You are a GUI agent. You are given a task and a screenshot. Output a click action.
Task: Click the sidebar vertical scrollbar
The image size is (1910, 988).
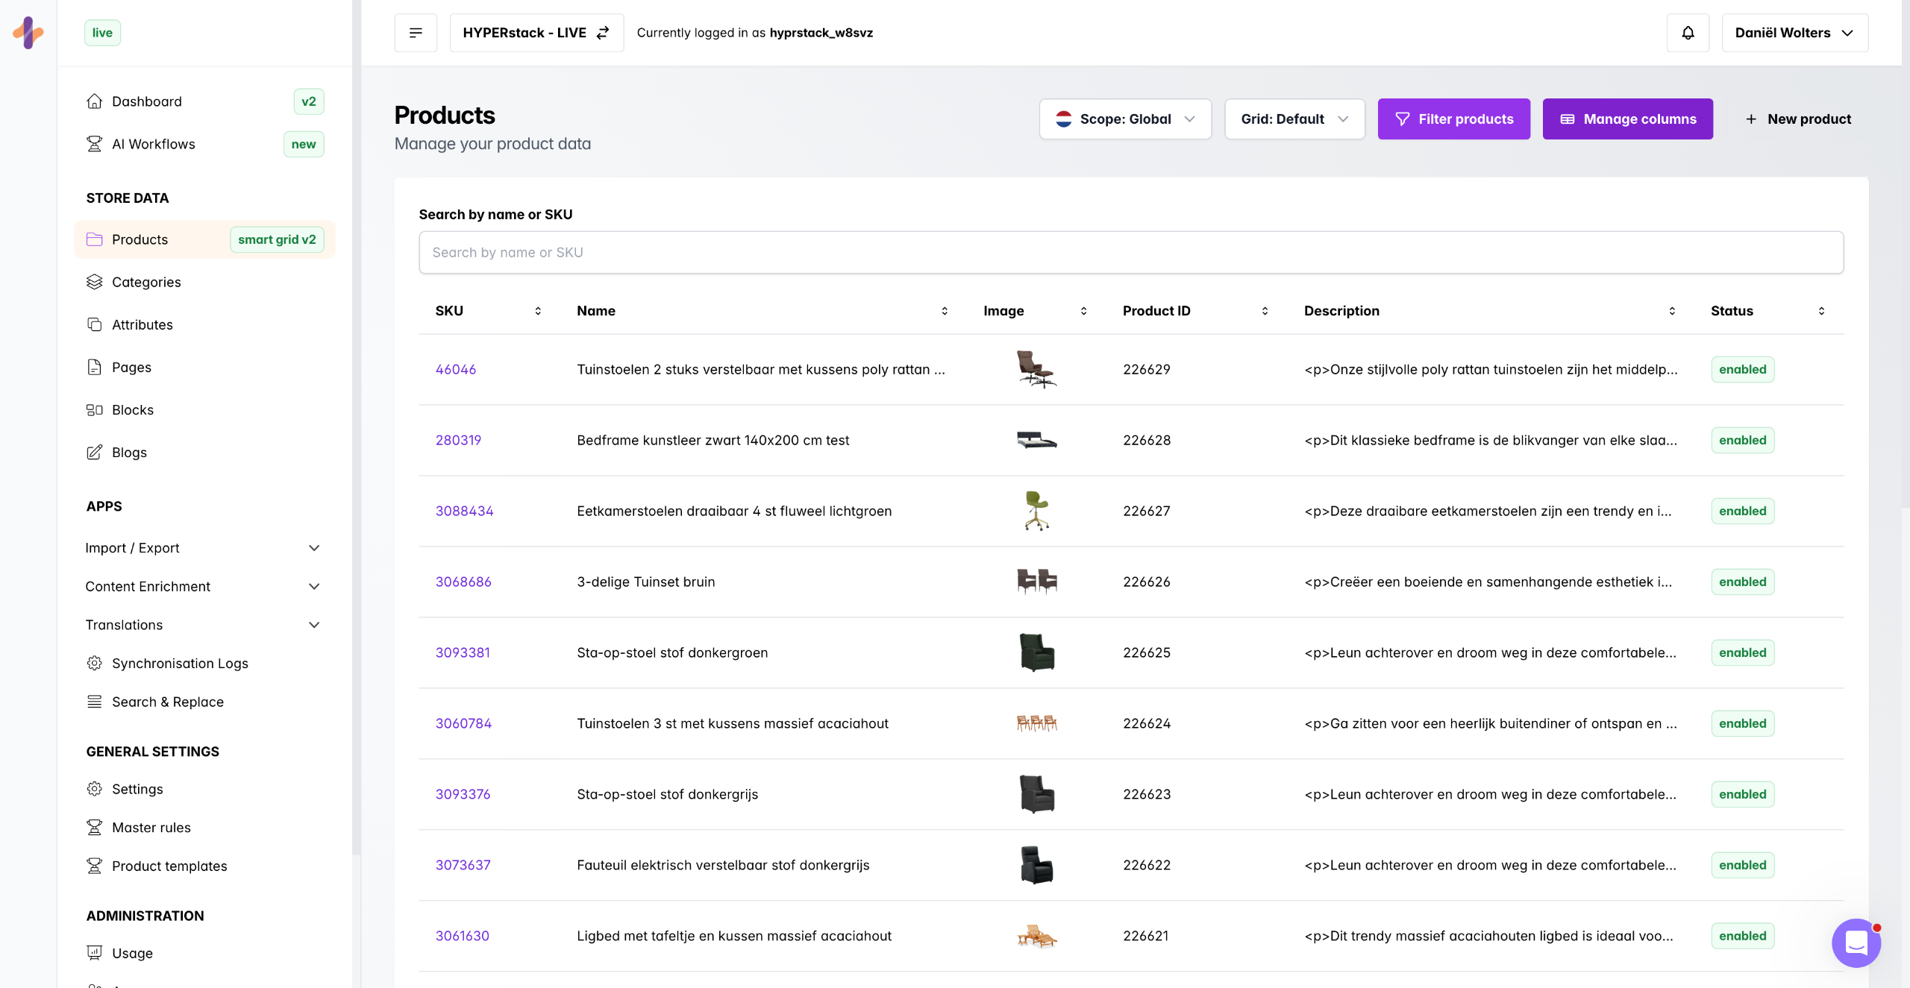(356, 447)
